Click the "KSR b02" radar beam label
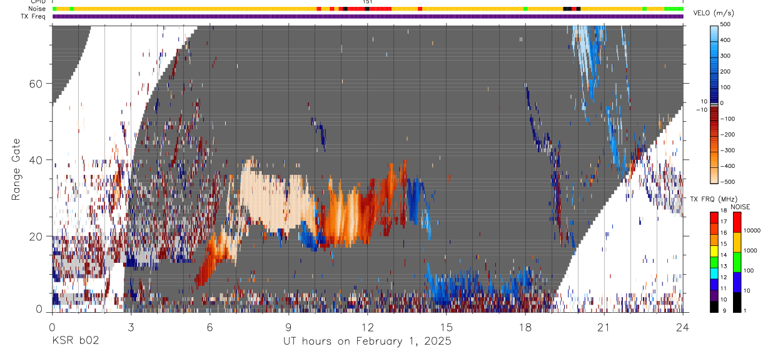 (x=75, y=342)
